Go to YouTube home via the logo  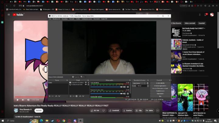click(x=18, y=15)
